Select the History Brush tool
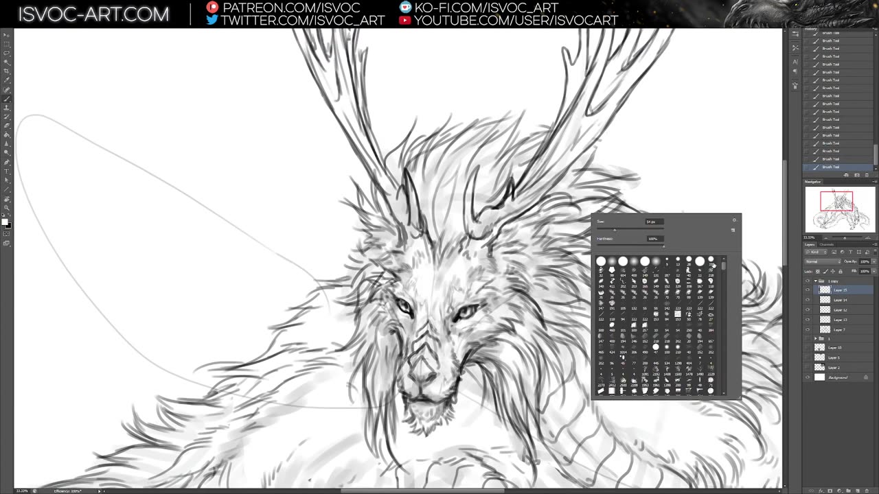 click(7, 117)
